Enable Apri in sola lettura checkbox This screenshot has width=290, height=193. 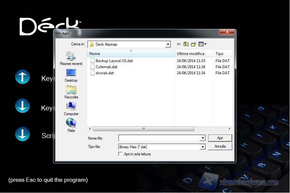[121, 154]
